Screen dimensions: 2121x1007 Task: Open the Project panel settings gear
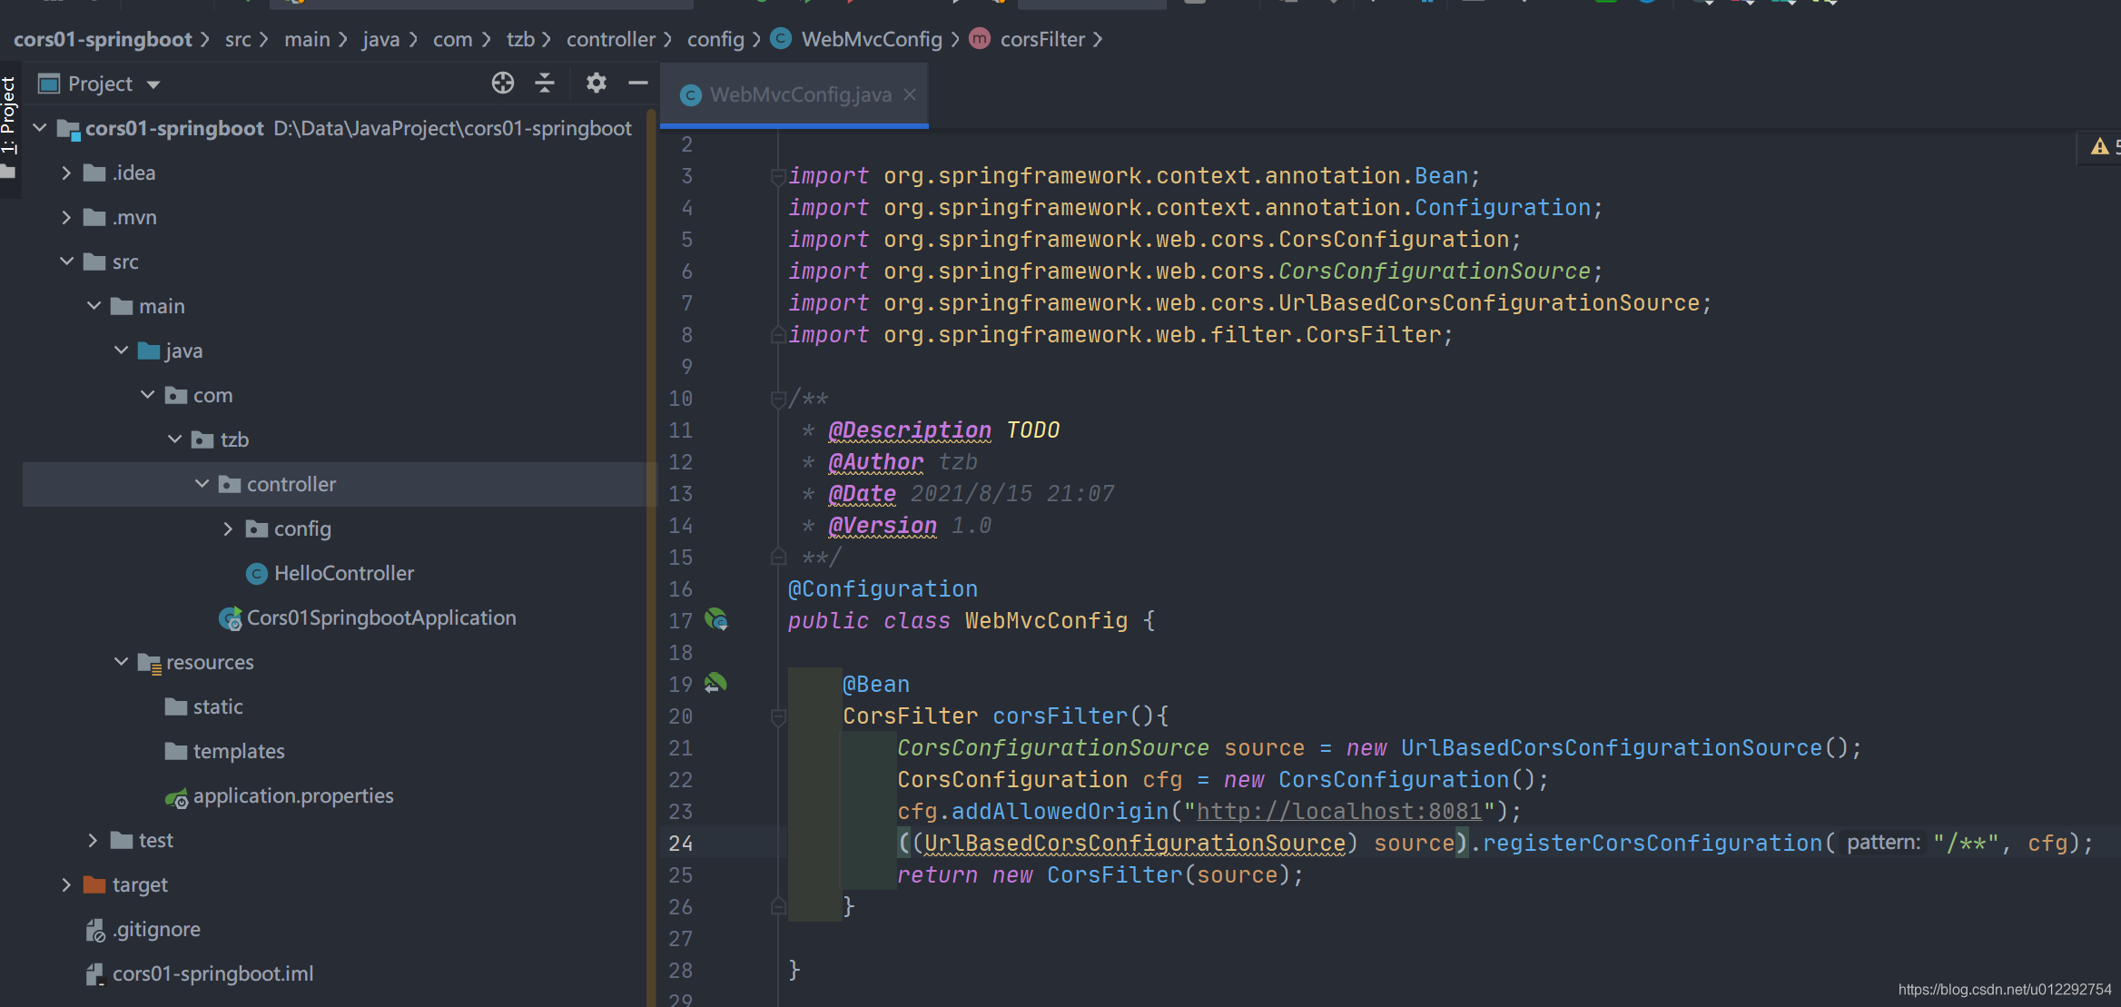click(596, 84)
